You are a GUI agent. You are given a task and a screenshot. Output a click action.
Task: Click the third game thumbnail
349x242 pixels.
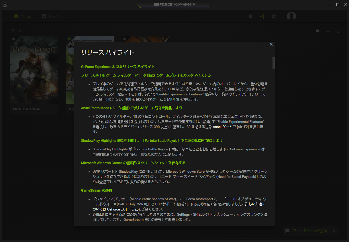tap(145, 39)
